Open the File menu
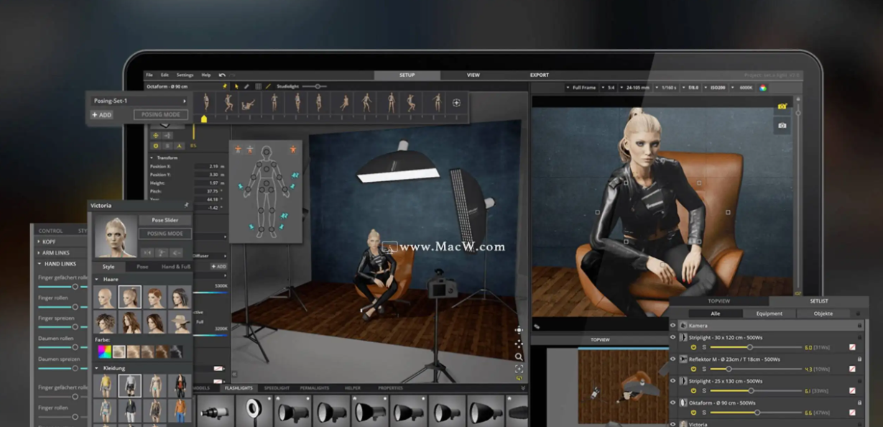The width and height of the screenshot is (883, 427). (x=149, y=75)
